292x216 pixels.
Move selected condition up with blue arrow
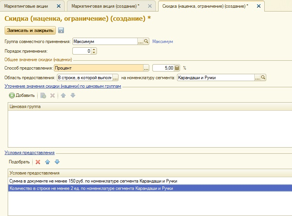pyautogui.click(x=48, y=162)
